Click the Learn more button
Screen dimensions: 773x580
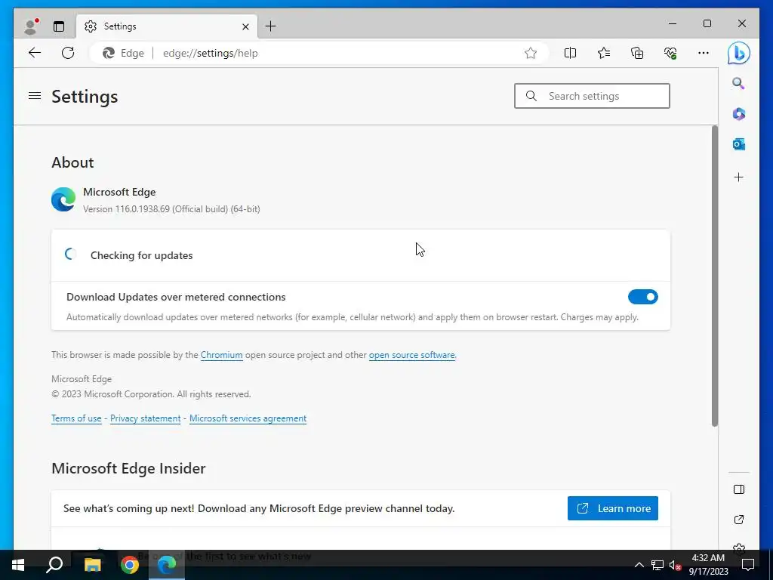612,508
